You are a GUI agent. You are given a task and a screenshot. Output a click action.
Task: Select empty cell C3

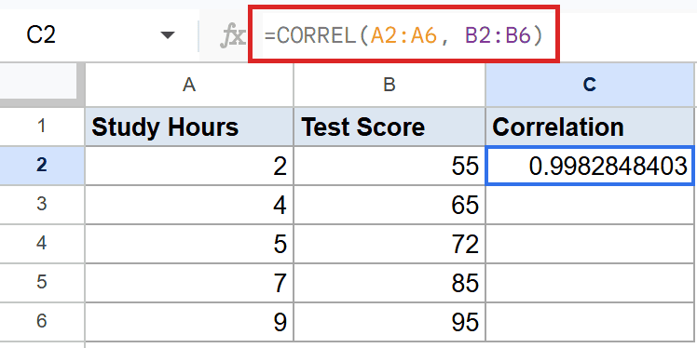(x=590, y=205)
